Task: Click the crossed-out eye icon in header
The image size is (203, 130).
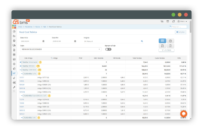Action: [162, 21]
